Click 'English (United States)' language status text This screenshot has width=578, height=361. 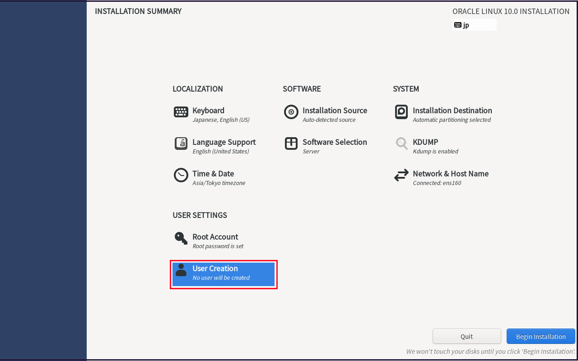(x=221, y=152)
